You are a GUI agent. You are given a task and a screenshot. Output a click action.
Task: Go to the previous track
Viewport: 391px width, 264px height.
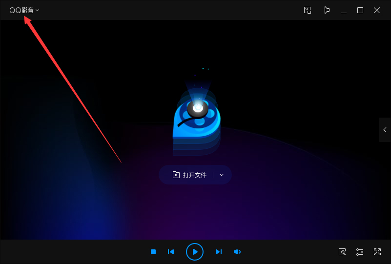(x=171, y=252)
